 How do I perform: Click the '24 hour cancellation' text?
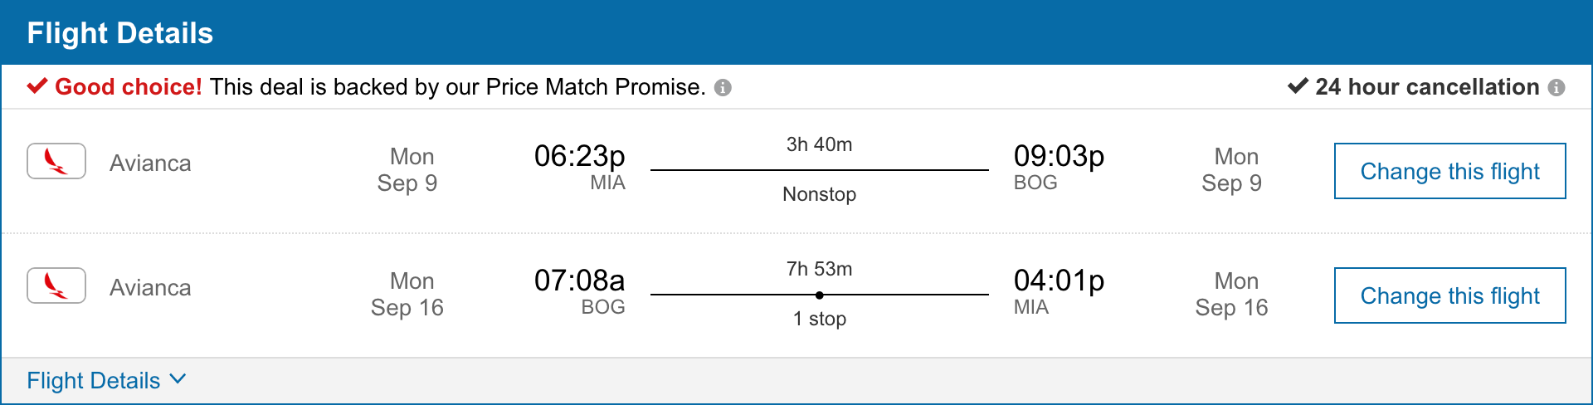tap(1427, 87)
